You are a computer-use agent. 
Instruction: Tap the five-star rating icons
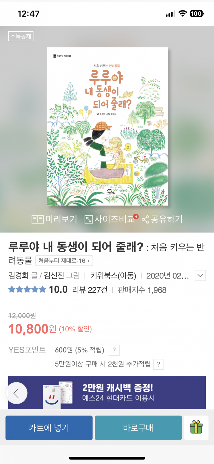pos(27,290)
